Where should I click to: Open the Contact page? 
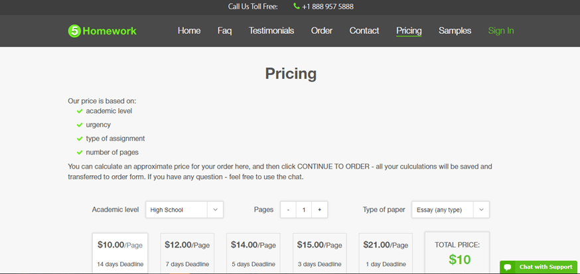[364, 31]
